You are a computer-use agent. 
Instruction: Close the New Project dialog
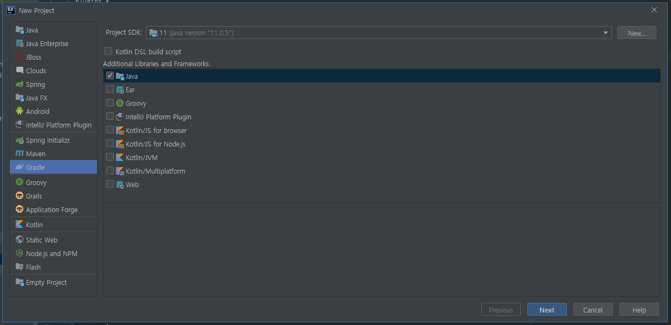654,10
